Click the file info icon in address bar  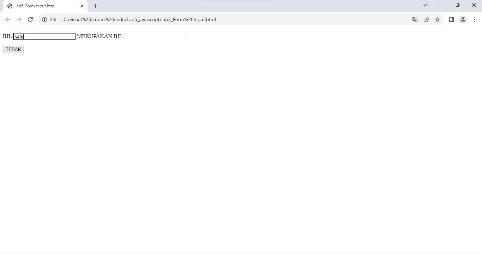pos(44,19)
